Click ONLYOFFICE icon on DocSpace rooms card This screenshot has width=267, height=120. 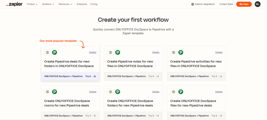click(x=47, y=92)
